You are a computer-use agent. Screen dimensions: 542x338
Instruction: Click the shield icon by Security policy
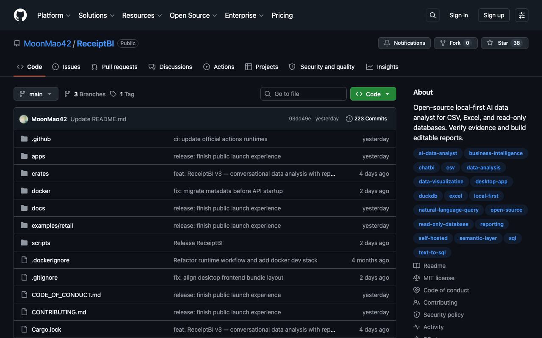417,315
